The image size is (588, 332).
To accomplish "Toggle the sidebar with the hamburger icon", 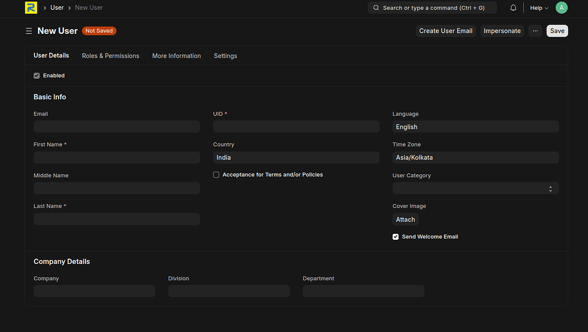I will click(29, 30).
